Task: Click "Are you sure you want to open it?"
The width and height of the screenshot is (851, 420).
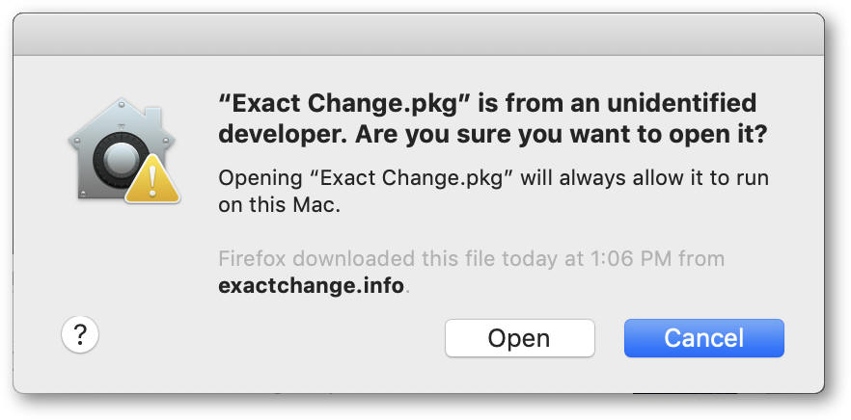Action: [x=562, y=136]
